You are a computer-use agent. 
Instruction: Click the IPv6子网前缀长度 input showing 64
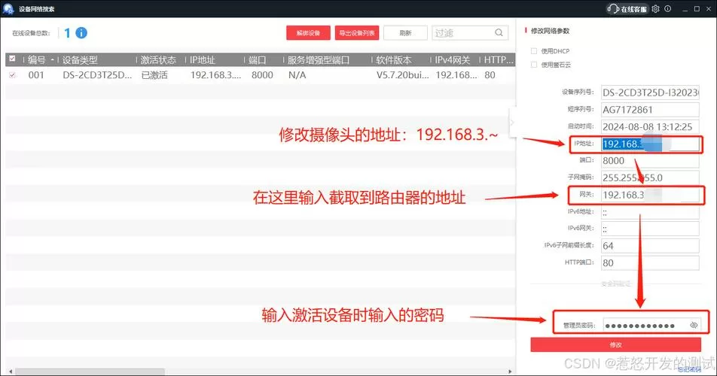pos(650,245)
